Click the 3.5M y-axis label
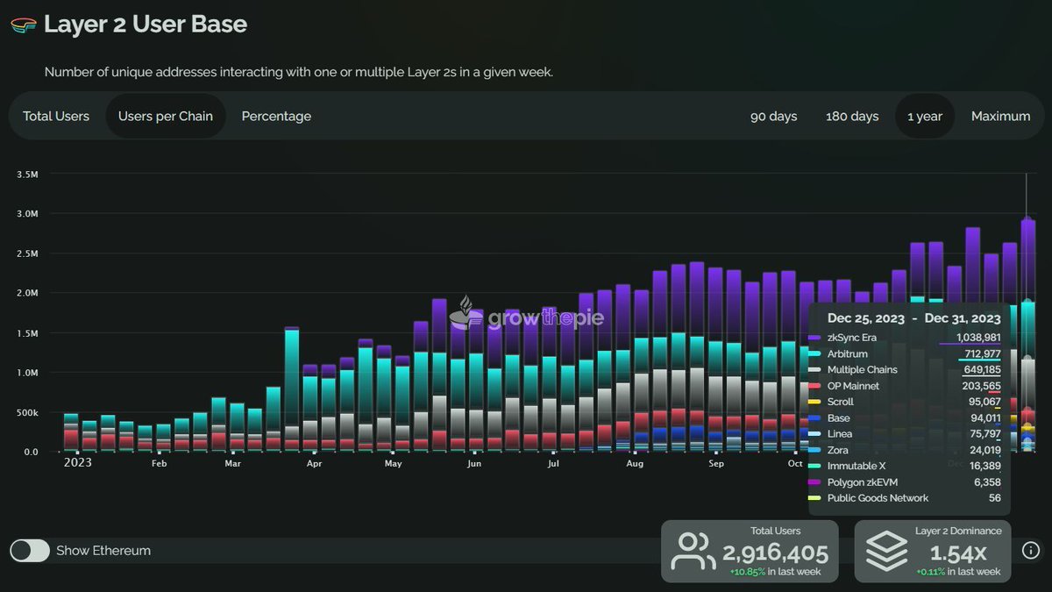 27,175
